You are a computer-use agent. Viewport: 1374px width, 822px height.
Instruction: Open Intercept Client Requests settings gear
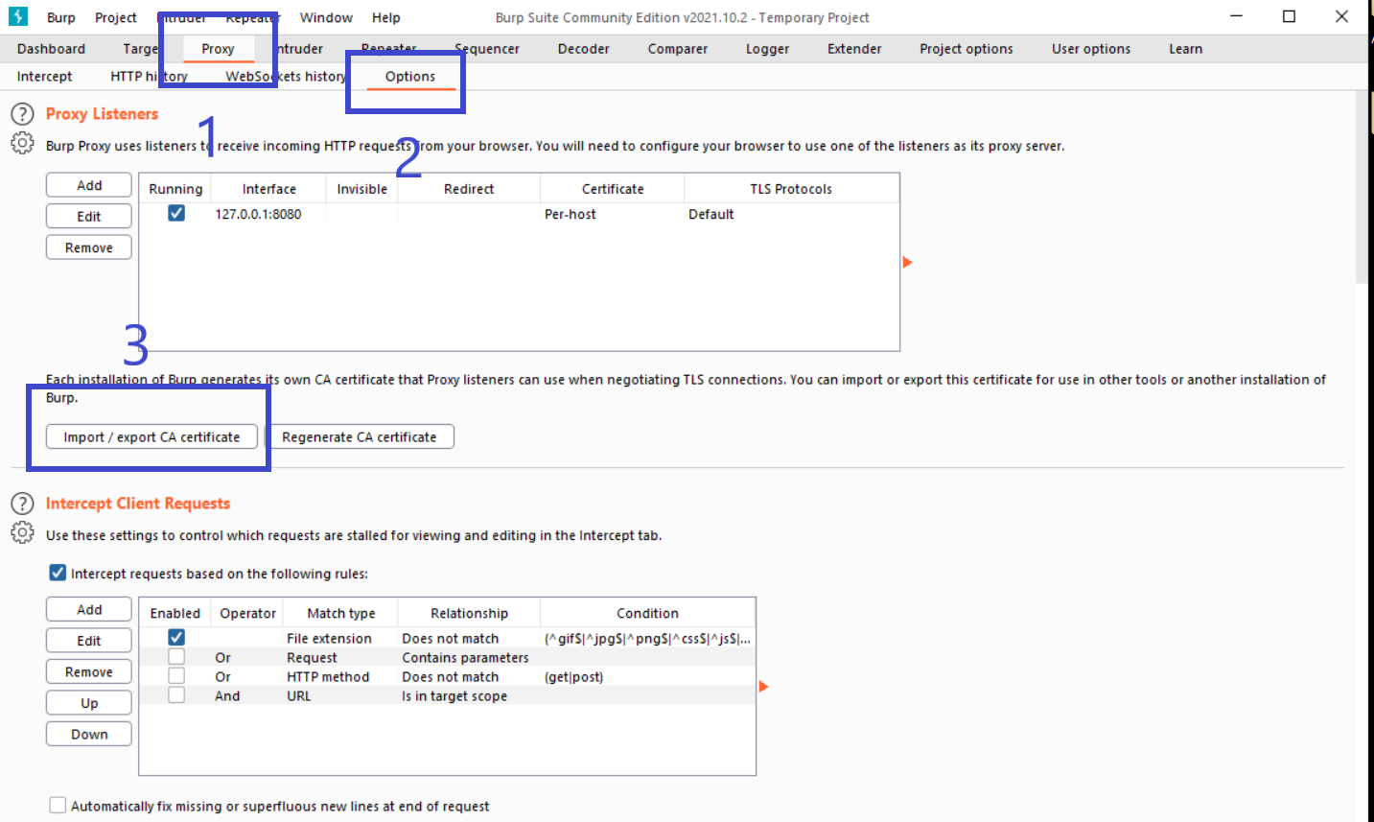point(22,532)
